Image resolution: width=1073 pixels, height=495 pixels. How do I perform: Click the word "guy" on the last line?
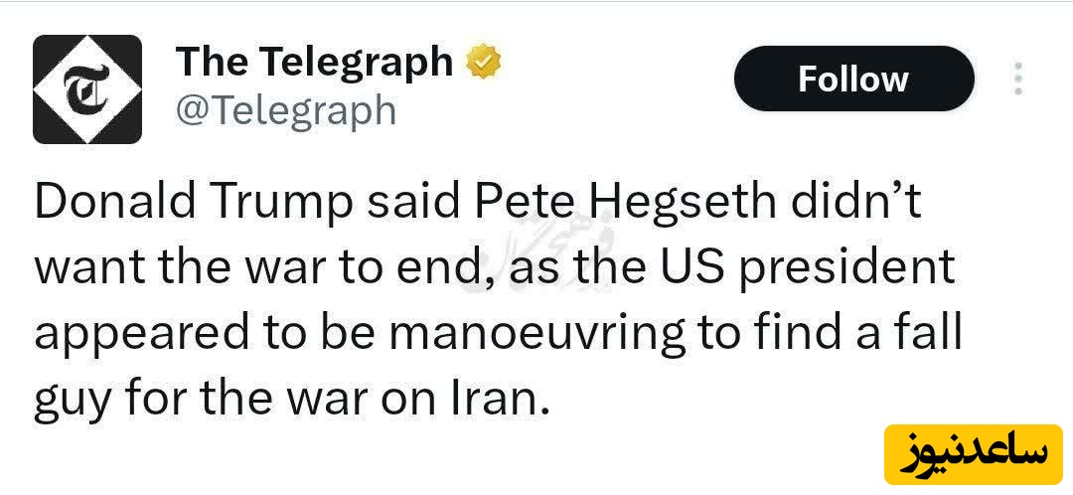pos(73,400)
